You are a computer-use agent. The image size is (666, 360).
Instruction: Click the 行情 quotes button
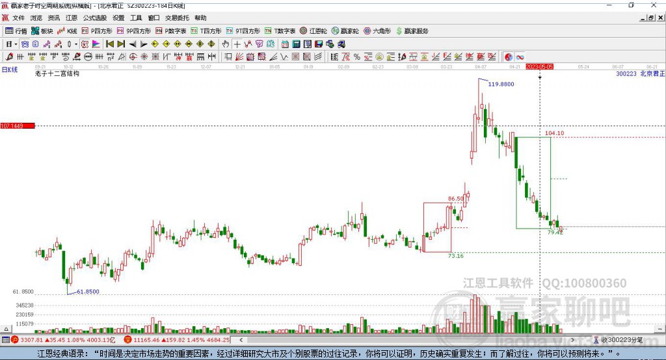(x=16, y=31)
